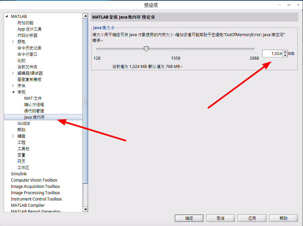Collapse the MATLAB root tree node
Image resolution: width=303 pixels, height=226 pixels.
click(x=7, y=17)
